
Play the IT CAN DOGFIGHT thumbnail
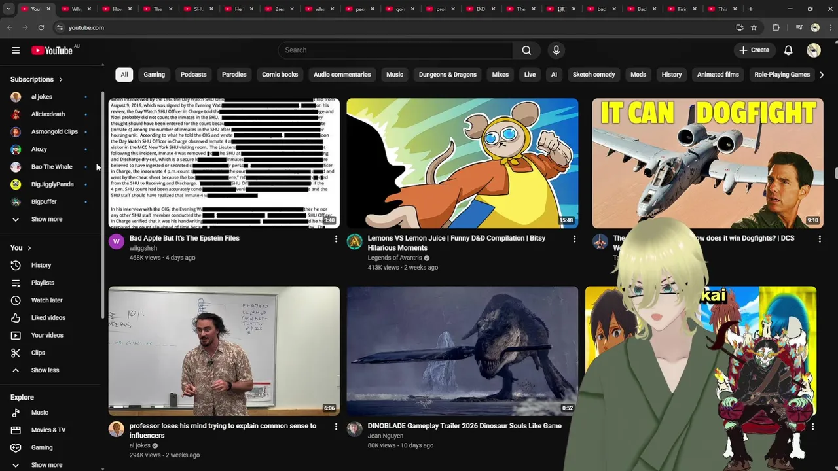(x=708, y=164)
